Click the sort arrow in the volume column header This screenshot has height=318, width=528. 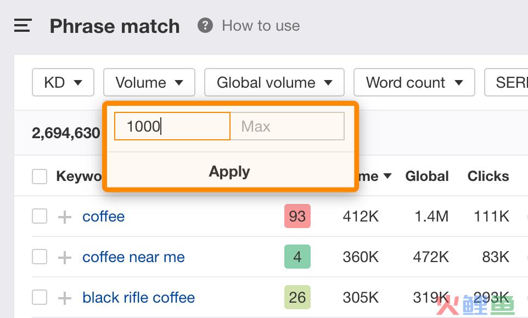click(387, 176)
